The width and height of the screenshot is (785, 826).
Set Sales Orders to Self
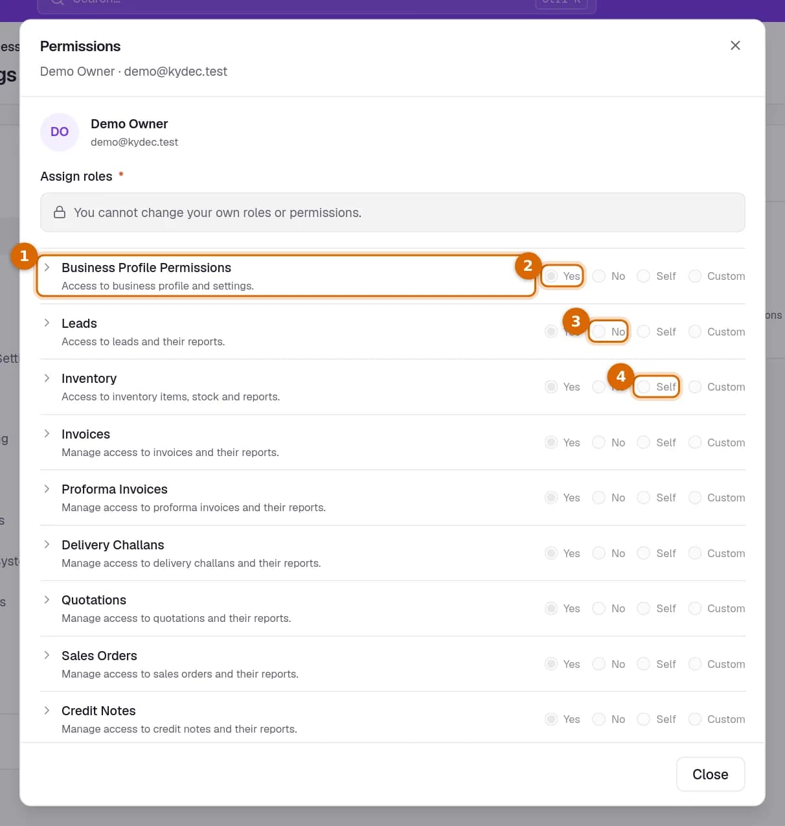point(644,664)
